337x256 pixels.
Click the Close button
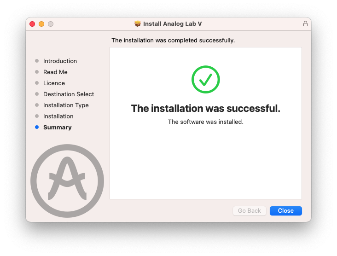[285, 211]
